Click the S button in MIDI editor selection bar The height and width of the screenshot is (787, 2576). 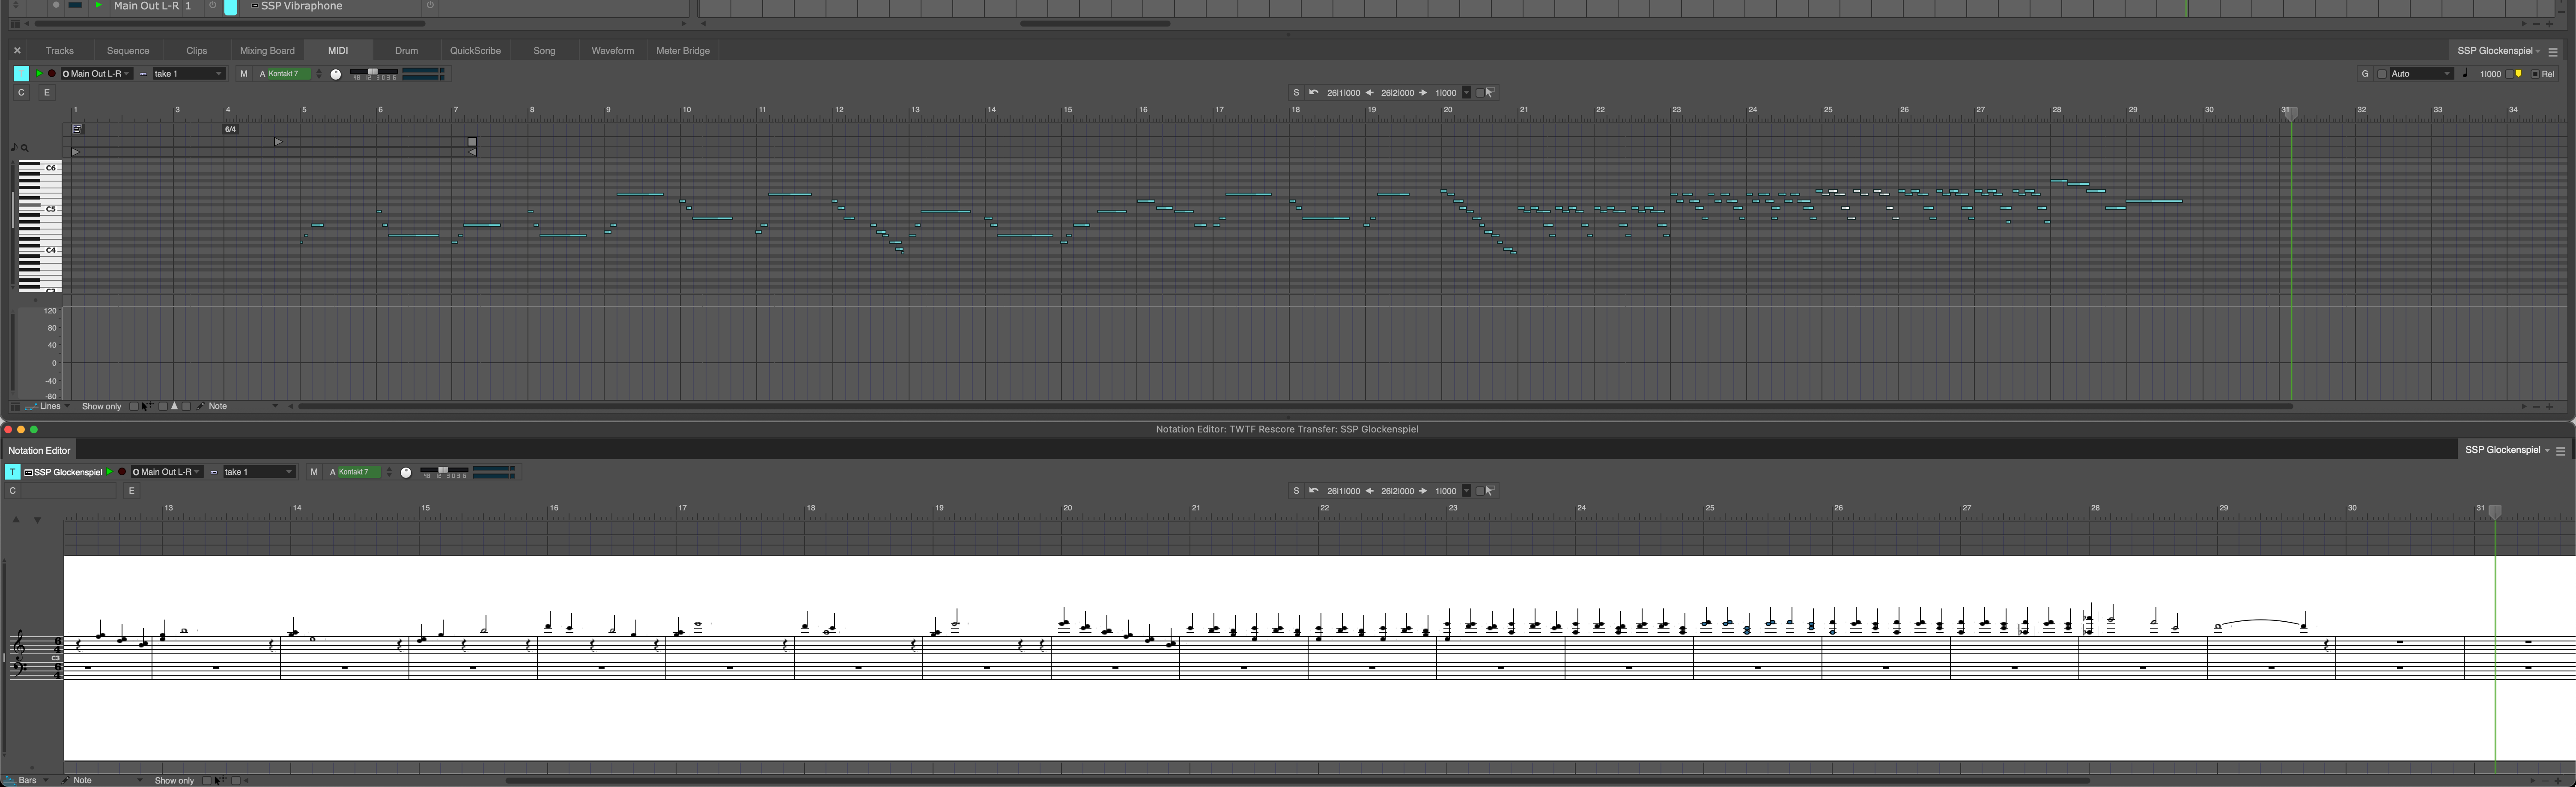[1296, 93]
